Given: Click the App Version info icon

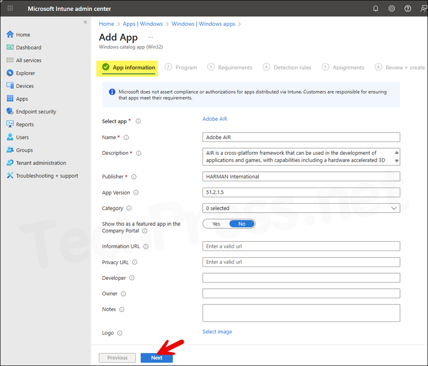Looking at the screenshot, I should [x=136, y=193].
